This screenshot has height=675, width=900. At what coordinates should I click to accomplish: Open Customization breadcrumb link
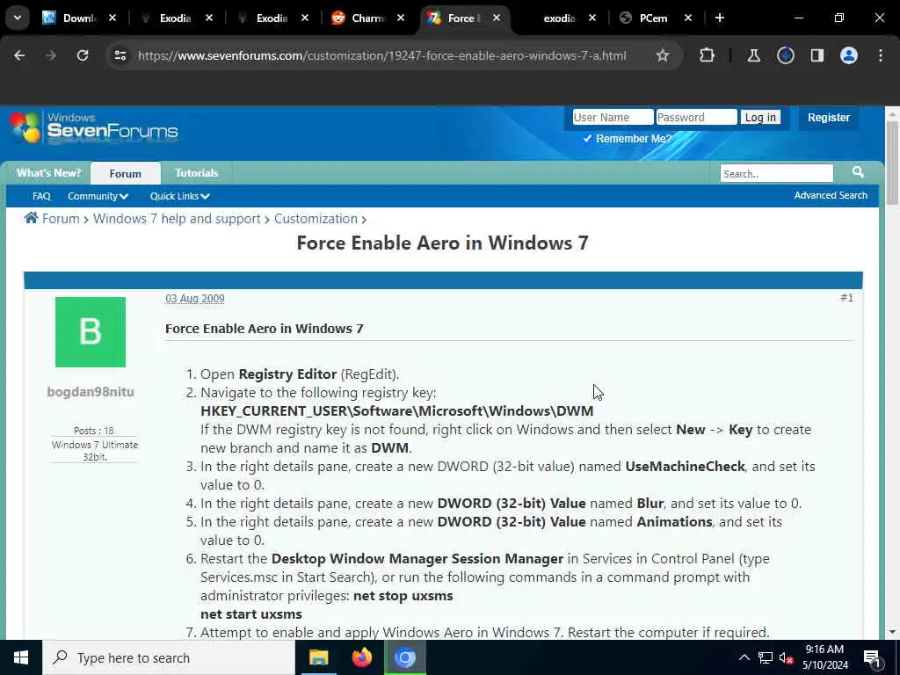click(316, 219)
